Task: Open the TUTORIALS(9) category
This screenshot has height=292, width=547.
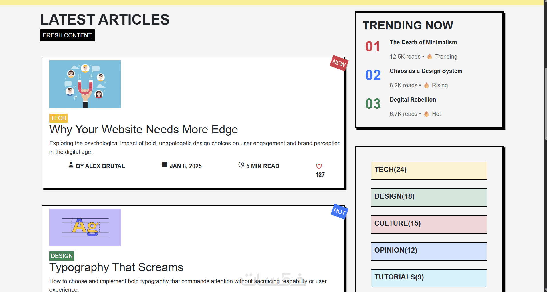Action: click(x=429, y=278)
